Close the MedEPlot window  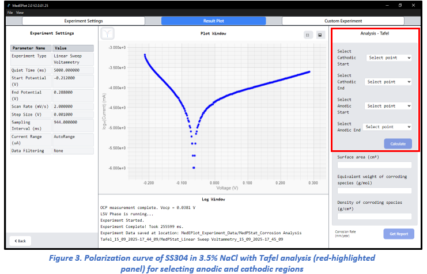[415, 6]
